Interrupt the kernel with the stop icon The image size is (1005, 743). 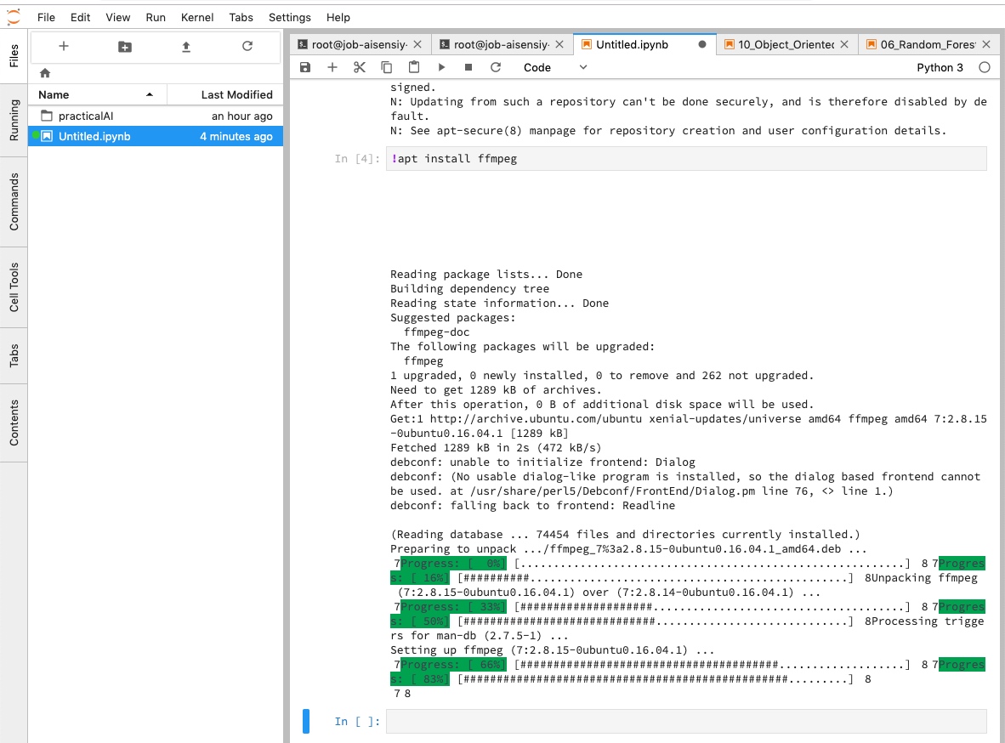coord(468,67)
